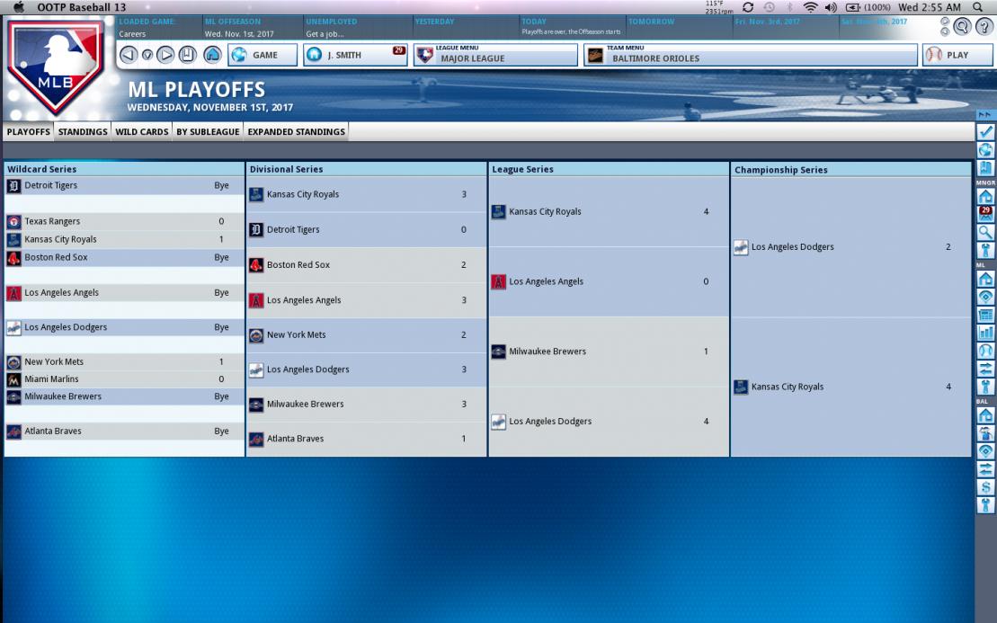Click Milwaukee Brewers in the League Series
This screenshot has height=623, width=997.
click(x=547, y=351)
